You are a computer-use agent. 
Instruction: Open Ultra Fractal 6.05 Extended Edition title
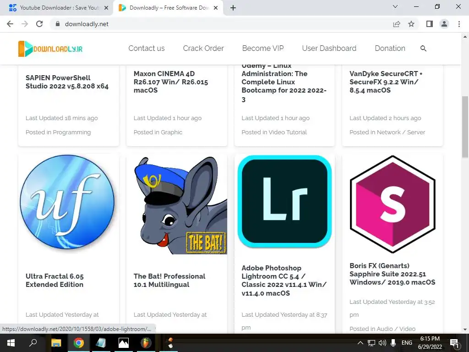pyautogui.click(x=55, y=280)
